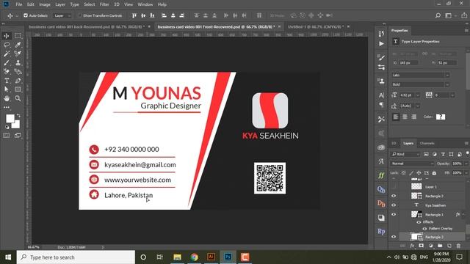The width and height of the screenshot is (470, 264).
Task: Hide the Rectangle 2 layer
Action: point(394,196)
